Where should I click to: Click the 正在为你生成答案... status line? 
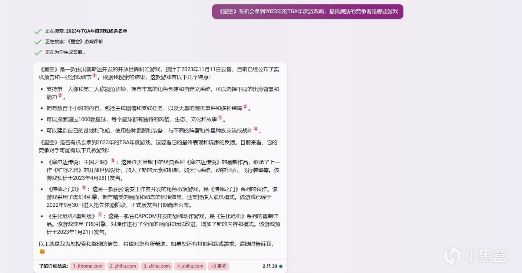pos(65,52)
